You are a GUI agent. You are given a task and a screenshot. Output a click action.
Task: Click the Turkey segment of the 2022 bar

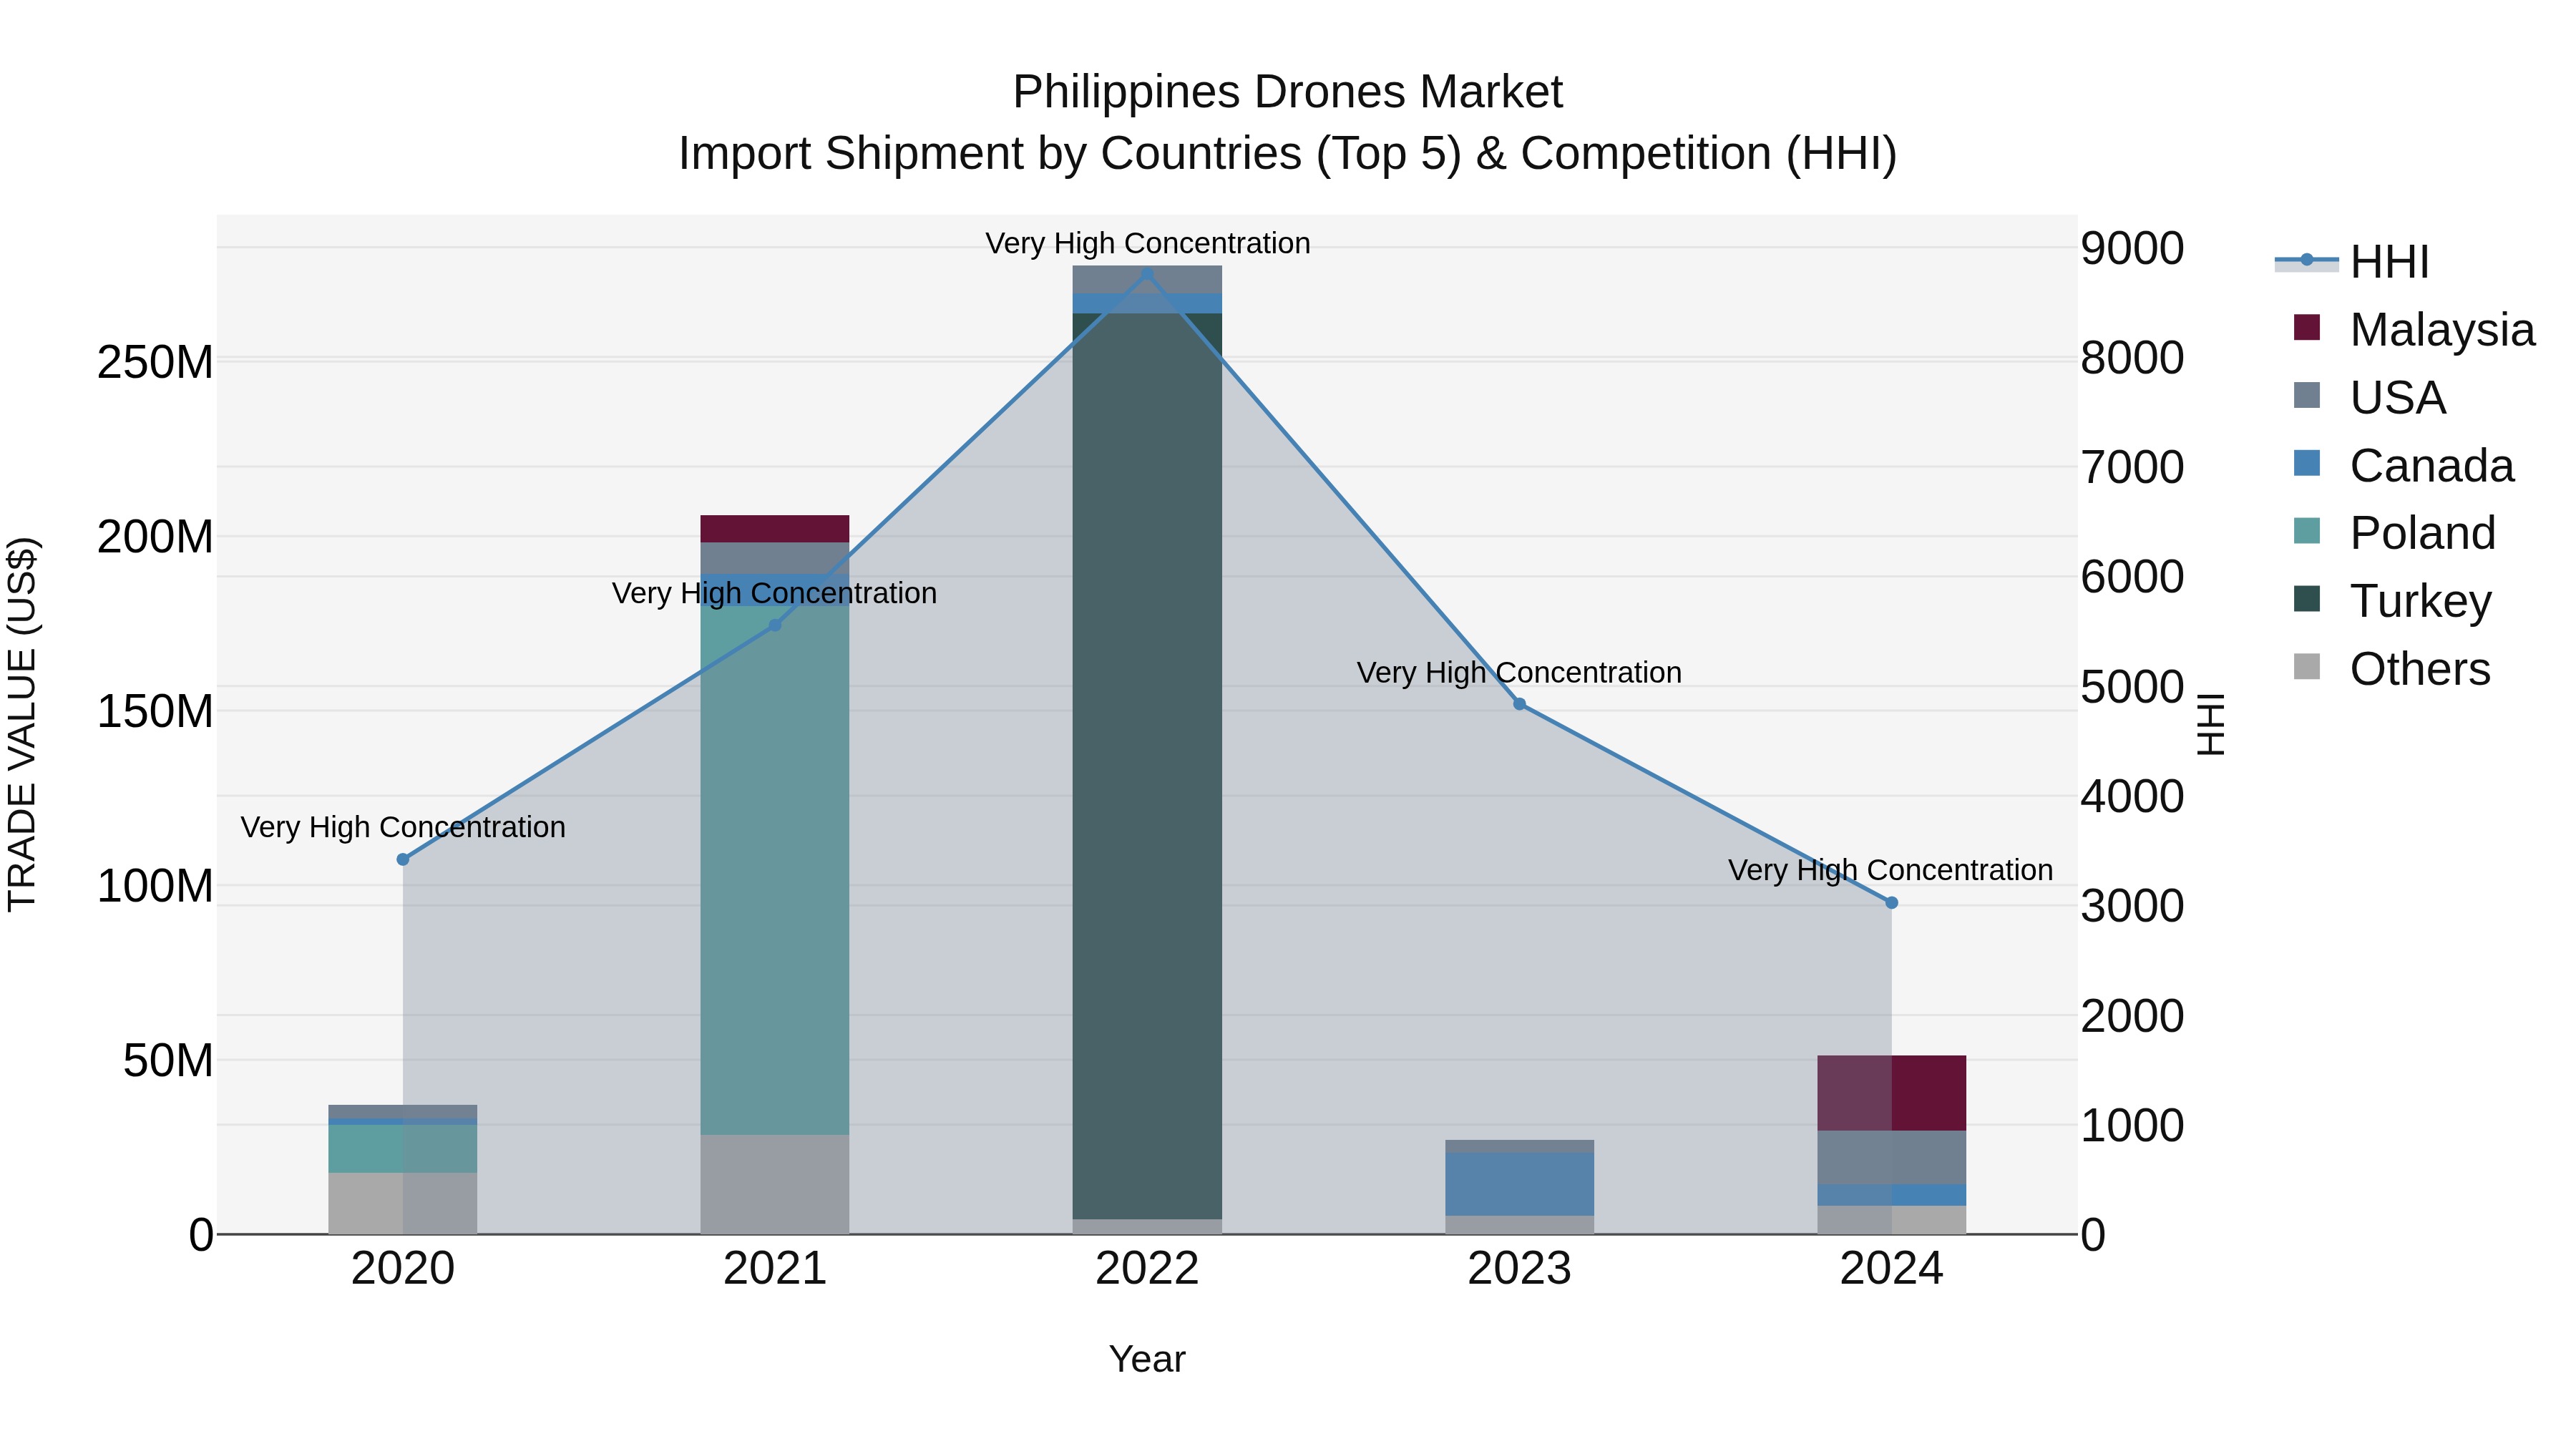[x=1147, y=766]
